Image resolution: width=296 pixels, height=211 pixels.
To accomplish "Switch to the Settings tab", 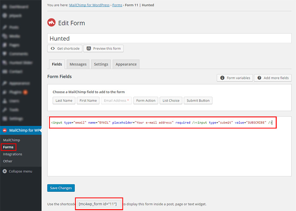I will tap(101, 64).
